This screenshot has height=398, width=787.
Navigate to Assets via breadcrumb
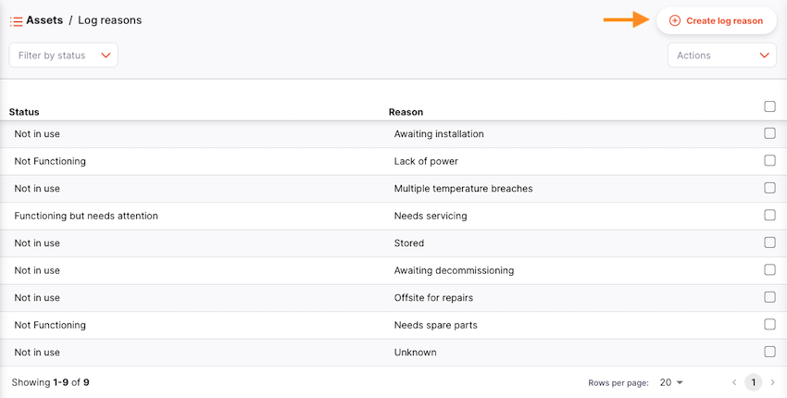tap(44, 20)
